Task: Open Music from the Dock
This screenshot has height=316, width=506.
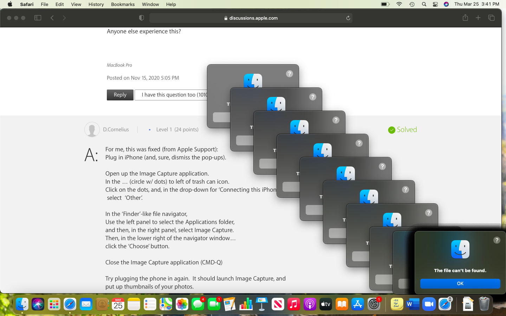Action: [x=294, y=304]
